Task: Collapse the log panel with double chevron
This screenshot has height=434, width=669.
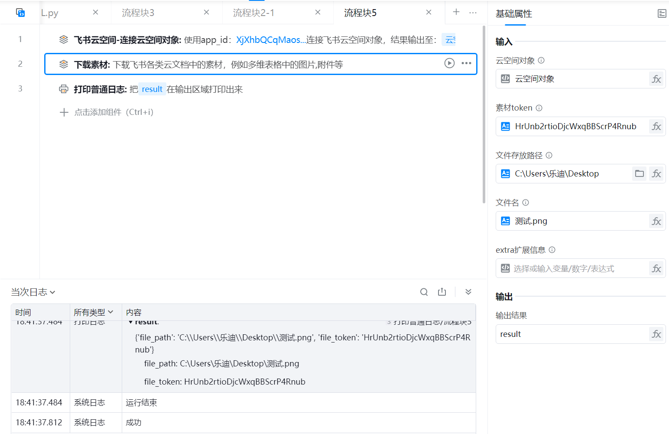Action: click(x=468, y=292)
